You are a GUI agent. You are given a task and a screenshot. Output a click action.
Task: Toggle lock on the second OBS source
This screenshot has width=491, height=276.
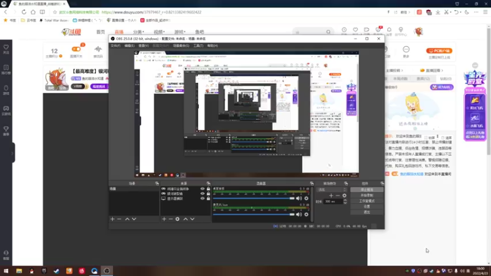208,193
